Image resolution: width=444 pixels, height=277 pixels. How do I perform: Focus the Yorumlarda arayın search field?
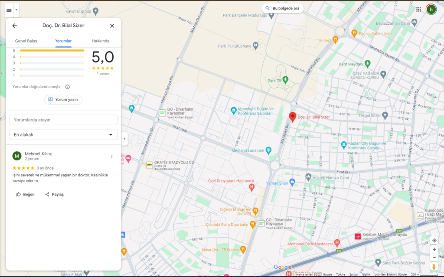click(x=63, y=120)
